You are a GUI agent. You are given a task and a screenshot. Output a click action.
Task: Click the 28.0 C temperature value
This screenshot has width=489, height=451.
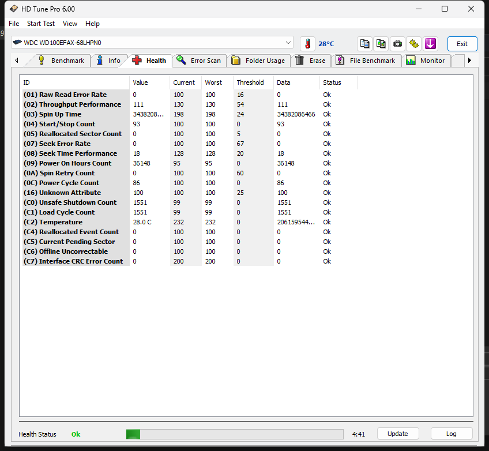tap(142, 222)
